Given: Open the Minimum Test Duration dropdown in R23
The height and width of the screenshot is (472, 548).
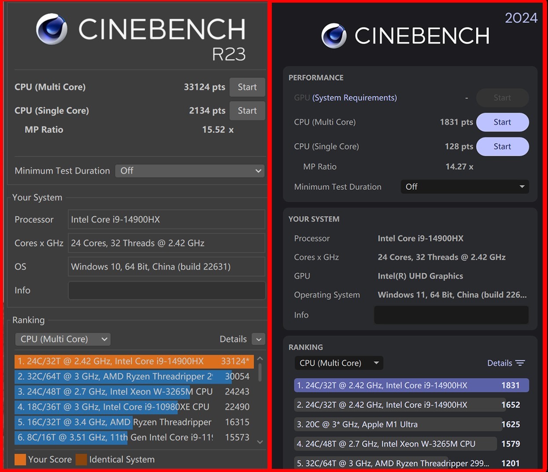Looking at the screenshot, I should 190,171.
